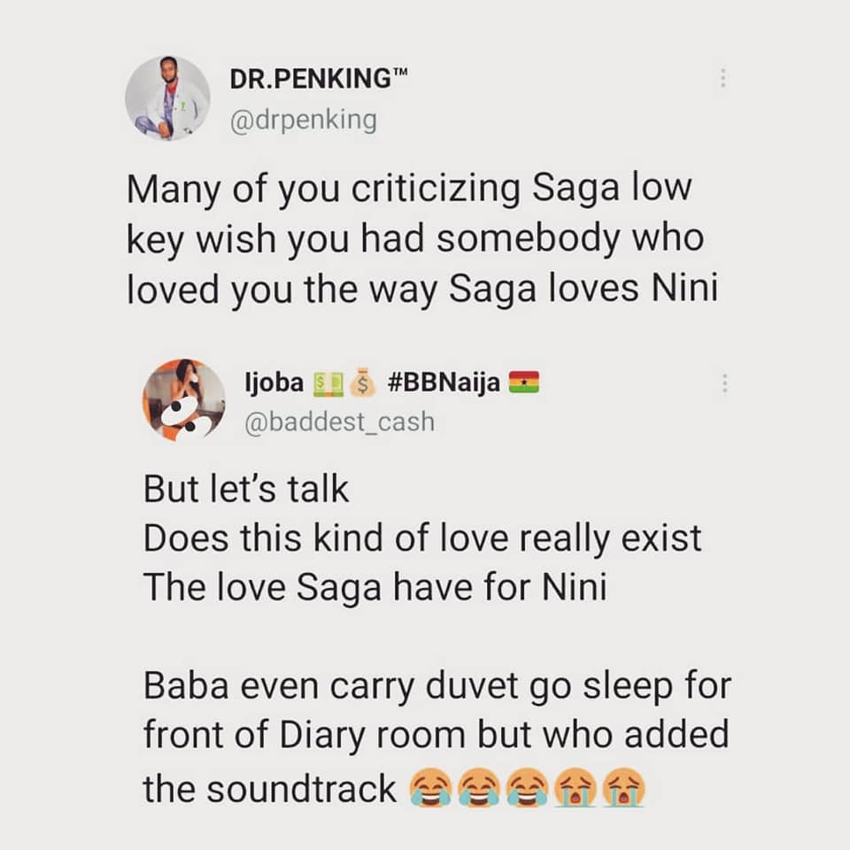Select the "Many of you criticizing Saga" tweet text
Screen dimensions: 850x850
[421, 239]
